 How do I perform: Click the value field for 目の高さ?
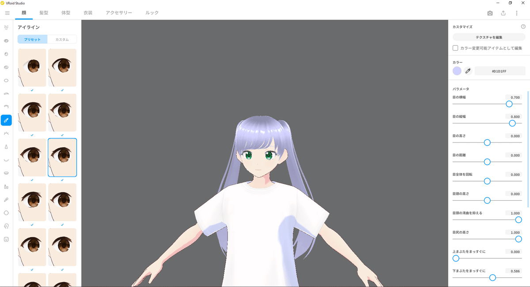(514, 136)
